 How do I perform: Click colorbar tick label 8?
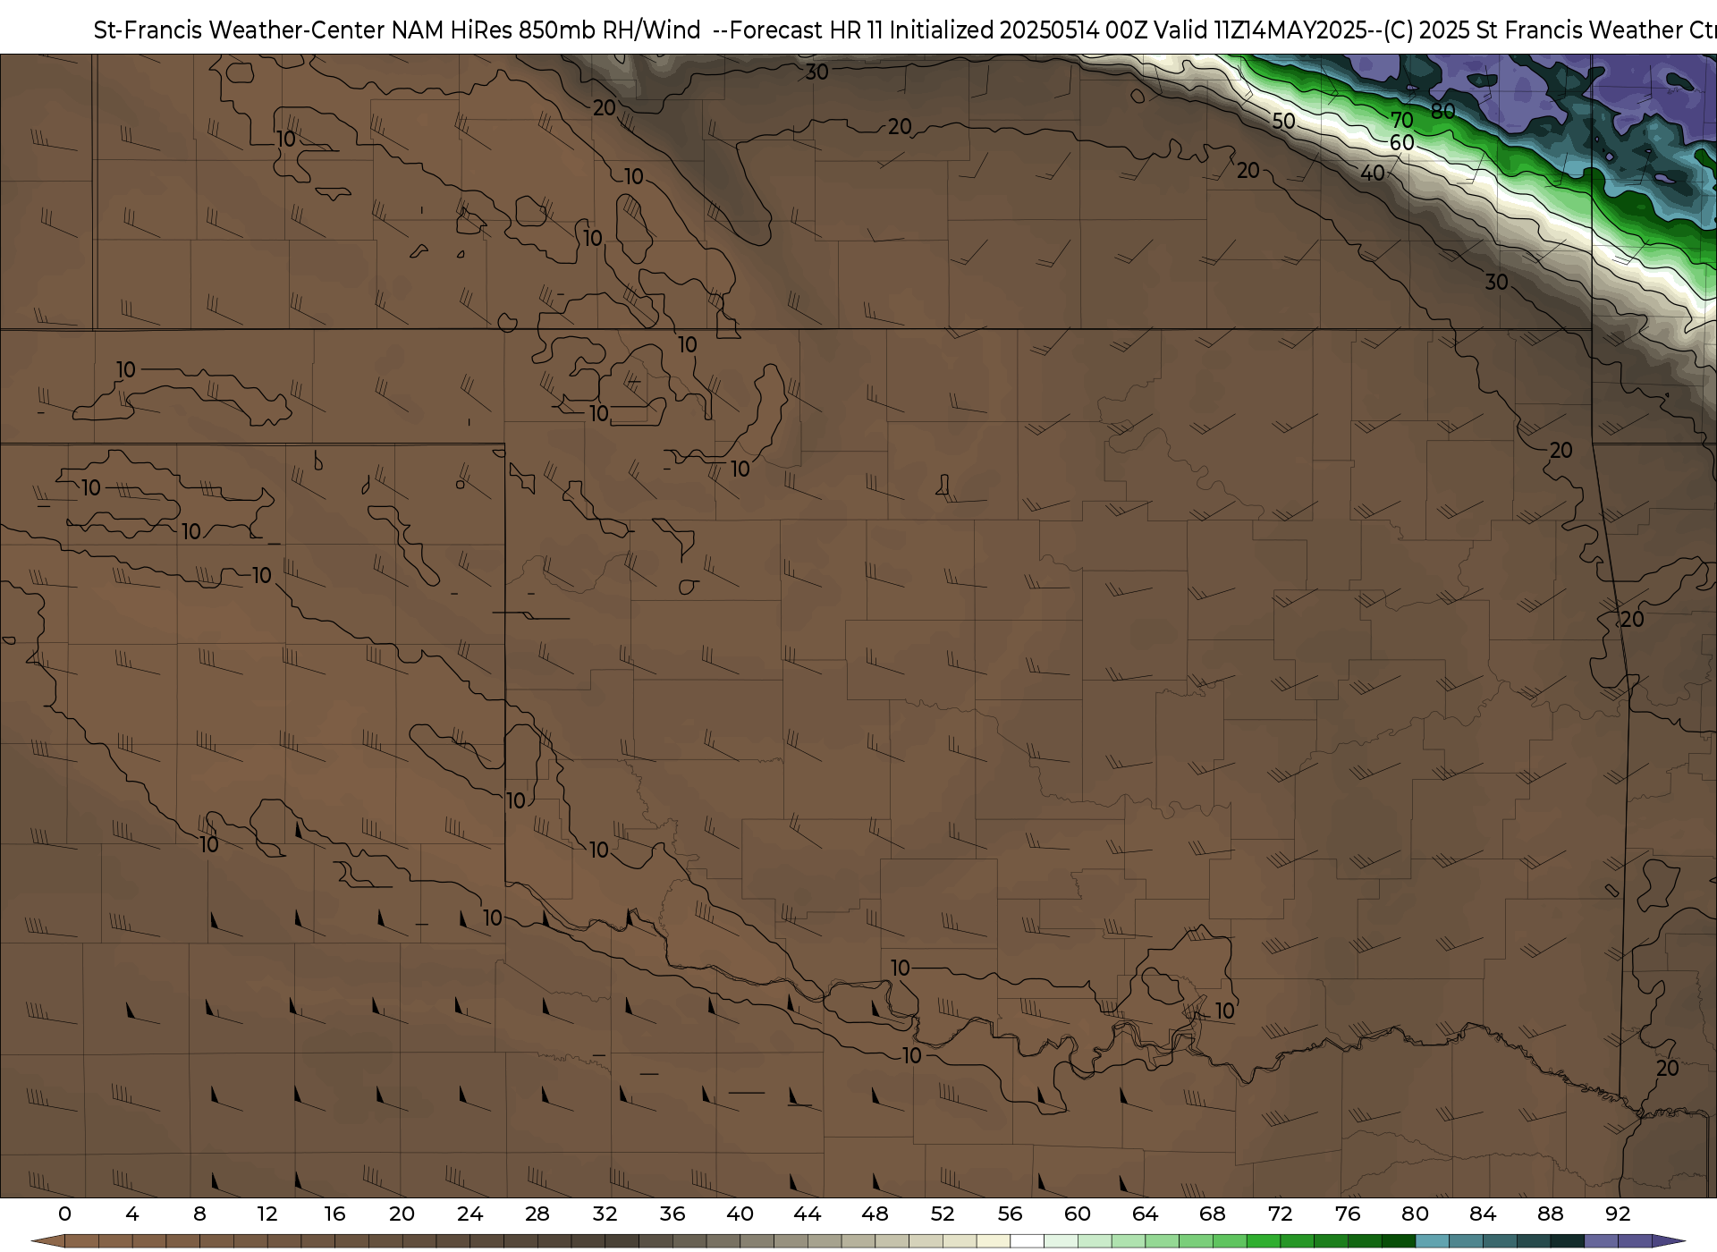point(199,1214)
